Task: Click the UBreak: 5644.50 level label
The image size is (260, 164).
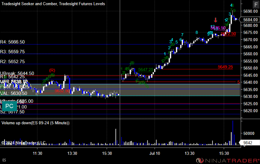Action: pyautogui.click(x=17, y=73)
